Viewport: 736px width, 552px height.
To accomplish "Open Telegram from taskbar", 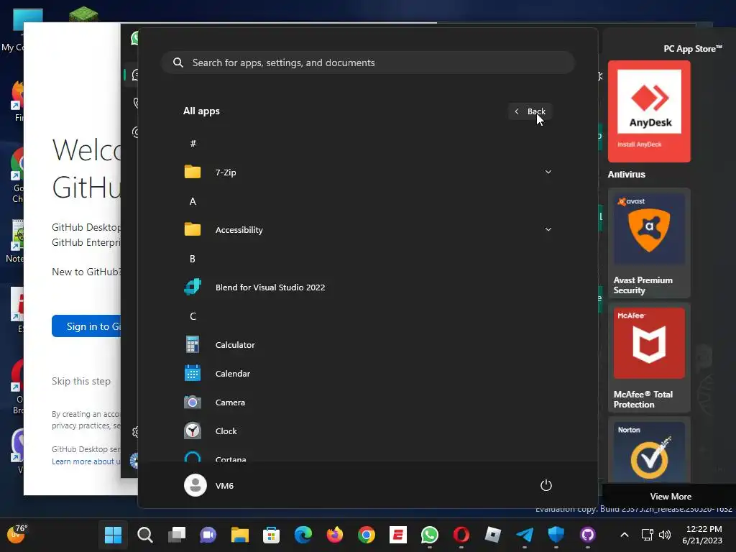I will [x=525, y=535].
